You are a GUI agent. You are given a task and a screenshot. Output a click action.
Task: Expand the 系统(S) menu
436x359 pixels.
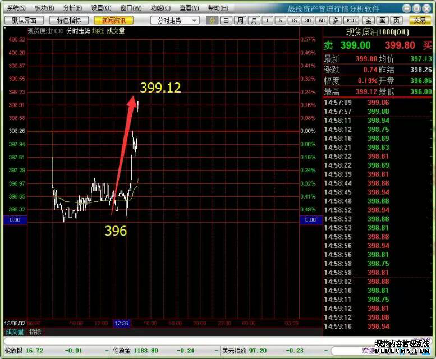[x=16, y=8]
